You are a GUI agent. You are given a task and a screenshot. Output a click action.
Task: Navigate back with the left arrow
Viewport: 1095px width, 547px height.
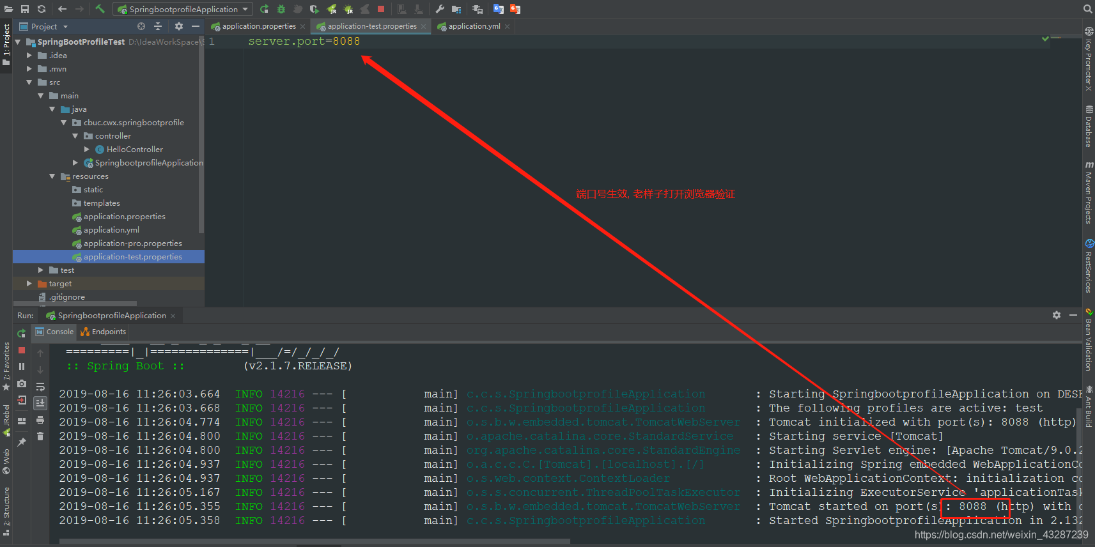62,9
